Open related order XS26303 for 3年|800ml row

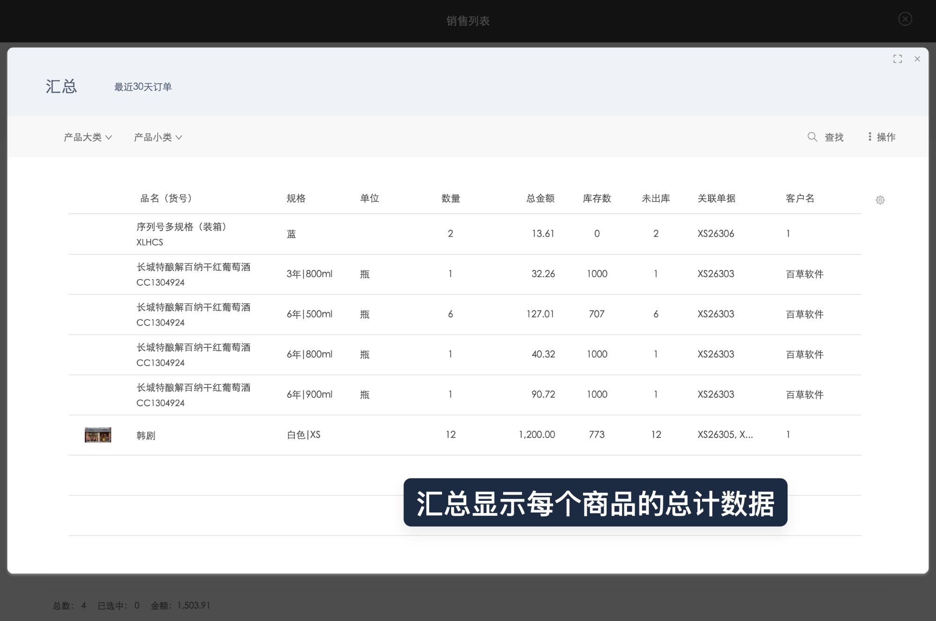716,274
